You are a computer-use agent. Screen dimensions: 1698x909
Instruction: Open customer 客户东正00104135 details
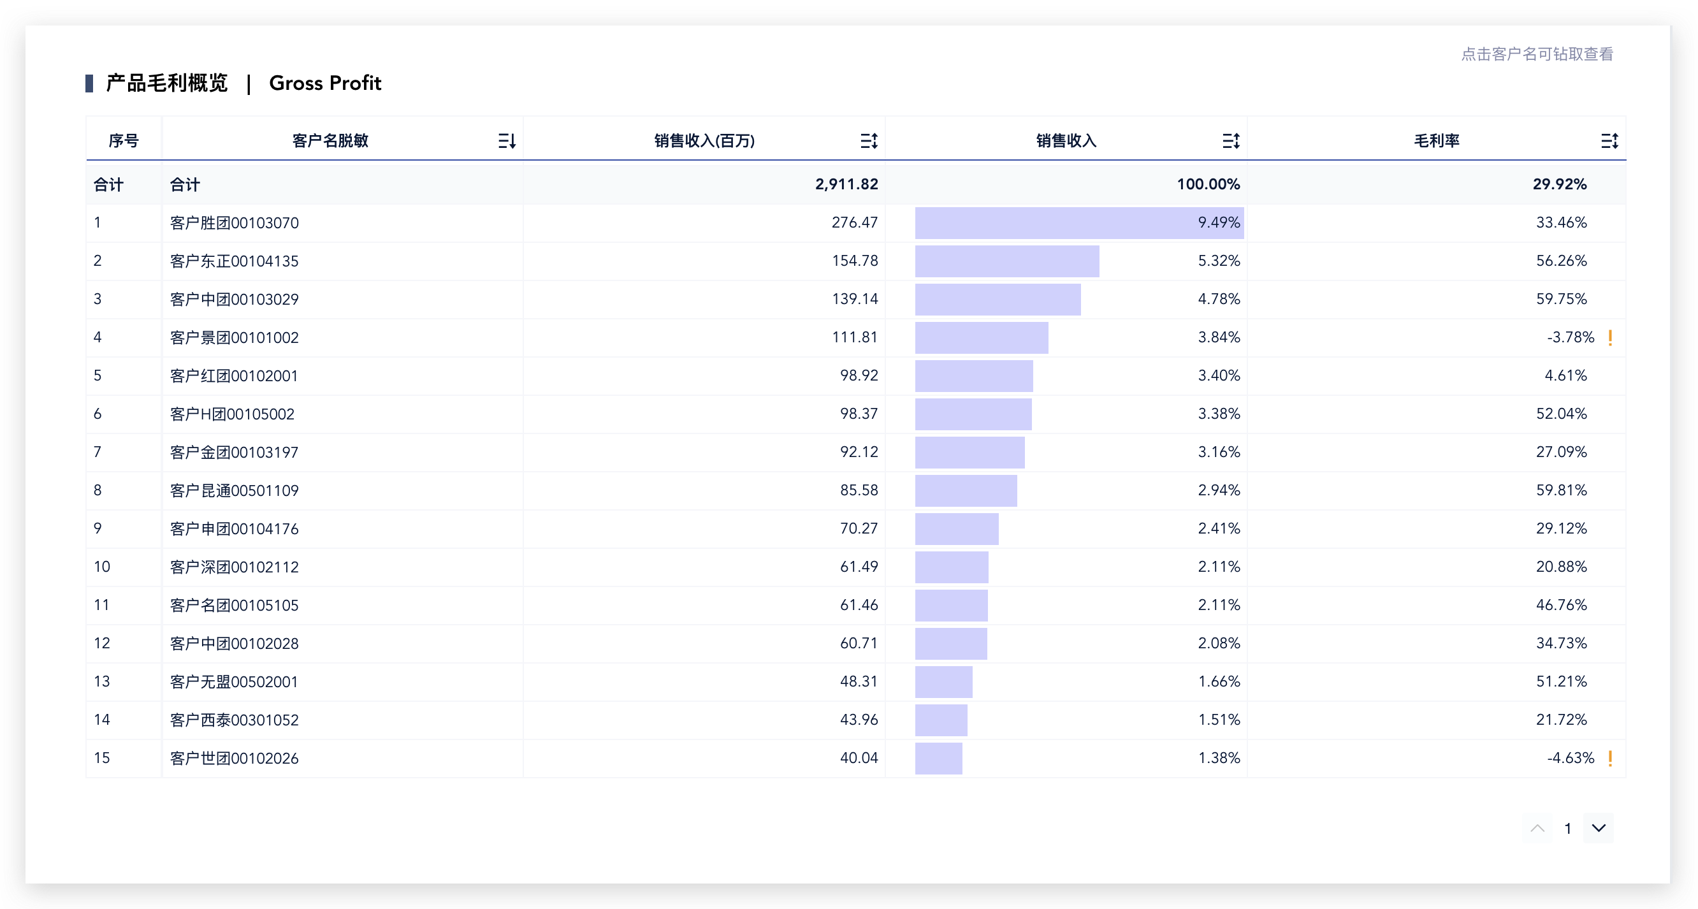click(234, 261)
